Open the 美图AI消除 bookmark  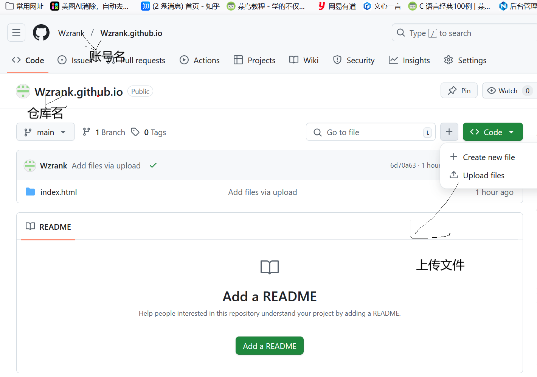[x=90, y=6]
